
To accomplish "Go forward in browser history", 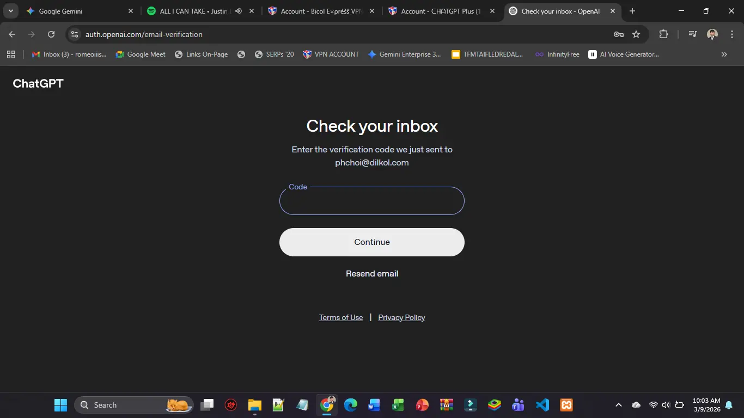I will click(32, 34).
